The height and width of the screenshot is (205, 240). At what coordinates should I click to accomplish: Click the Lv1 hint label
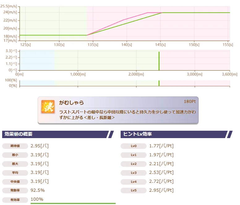click(x=134, y=155)
